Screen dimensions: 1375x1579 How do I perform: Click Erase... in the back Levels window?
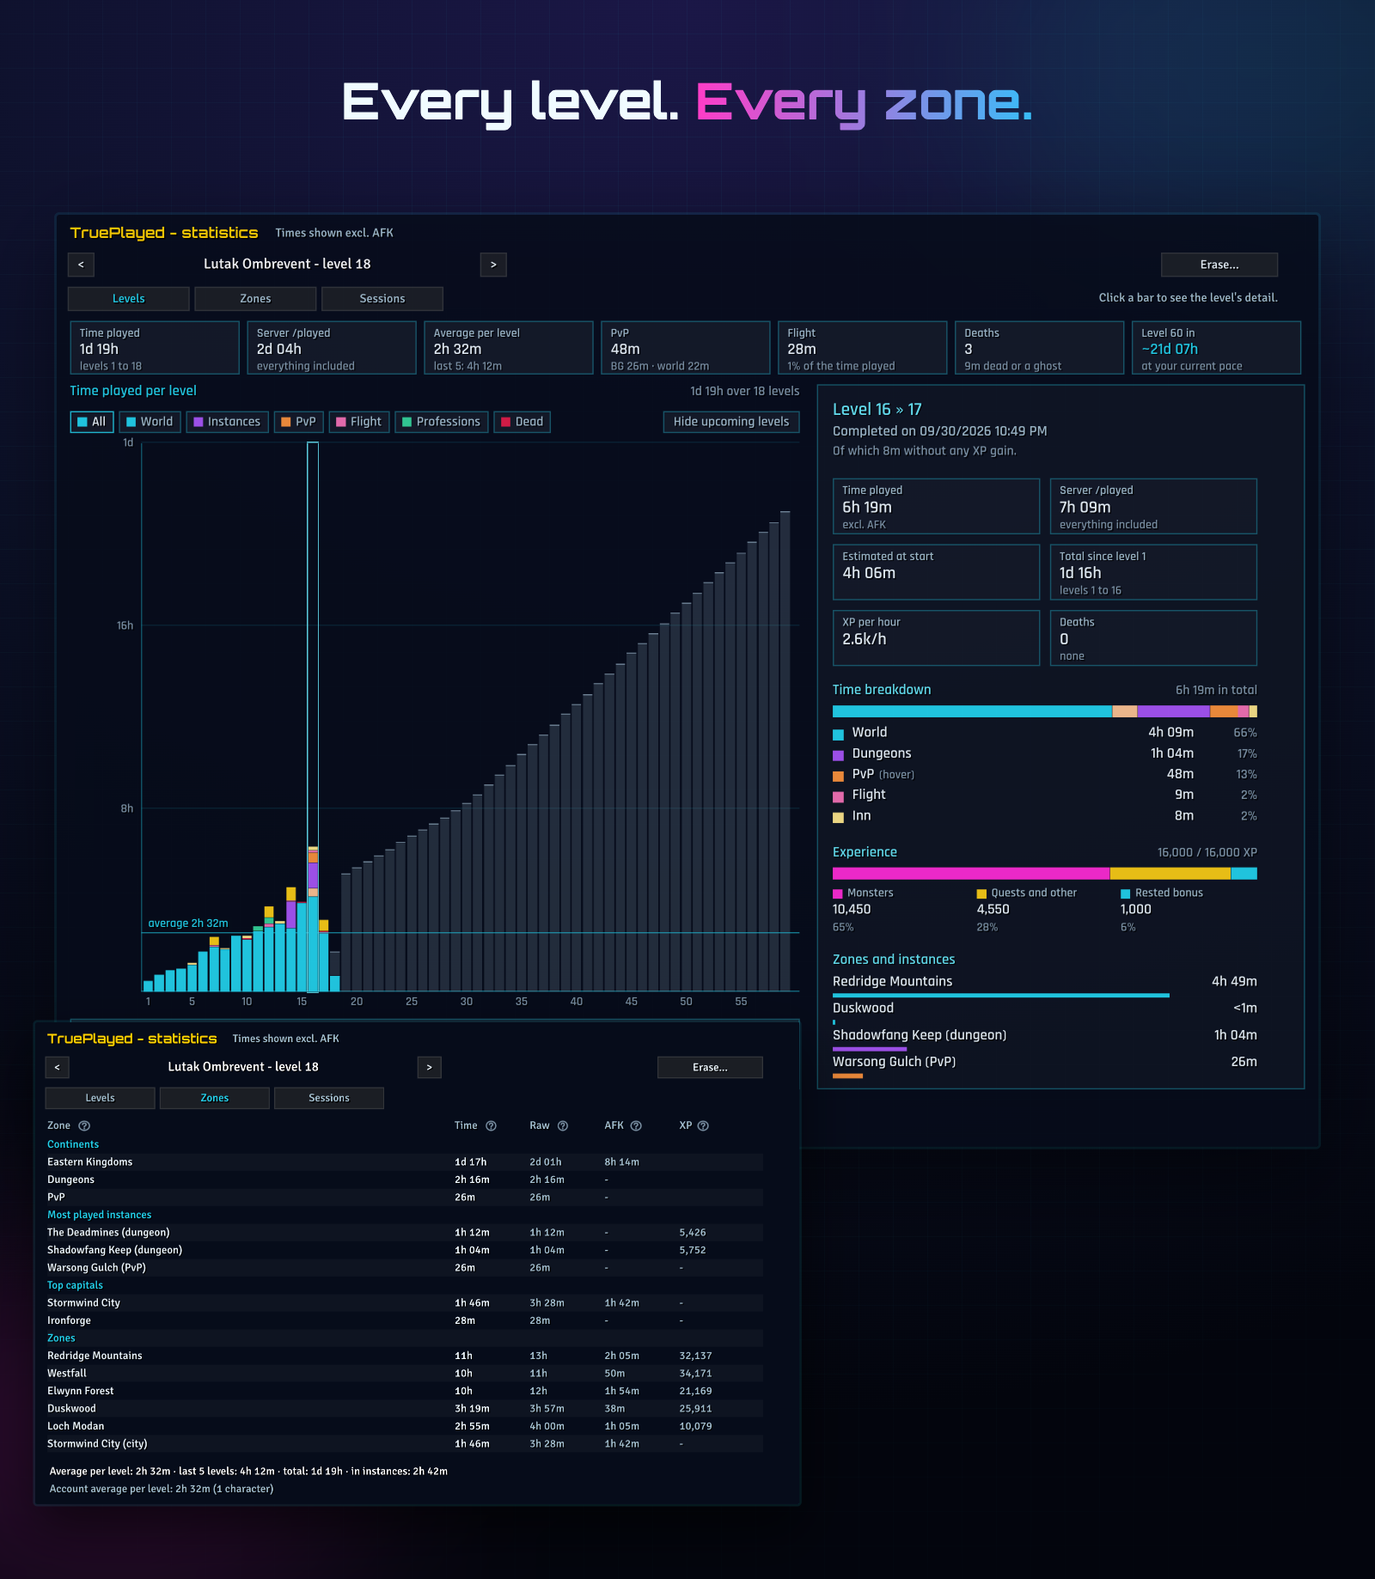[1219, 265]
